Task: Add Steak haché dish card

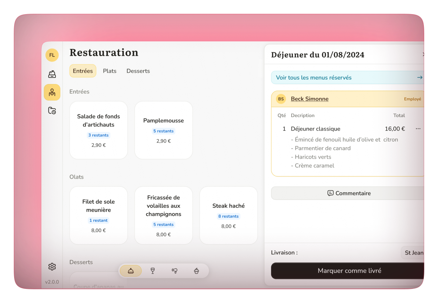Action: point(229,215)
